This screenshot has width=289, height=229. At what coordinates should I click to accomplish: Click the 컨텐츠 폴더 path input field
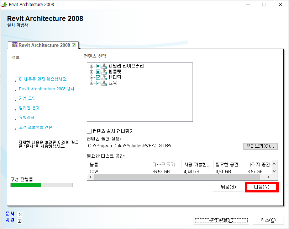point(164,146)
